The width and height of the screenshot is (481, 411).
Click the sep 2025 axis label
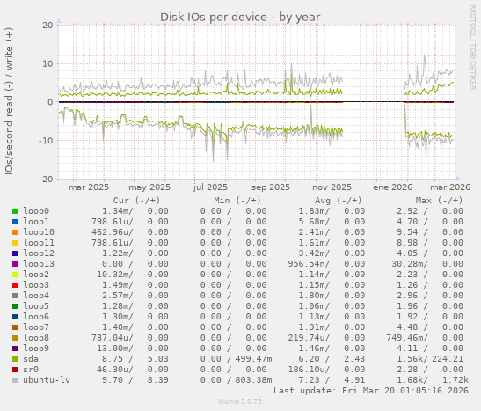click(x=271, y=187)
